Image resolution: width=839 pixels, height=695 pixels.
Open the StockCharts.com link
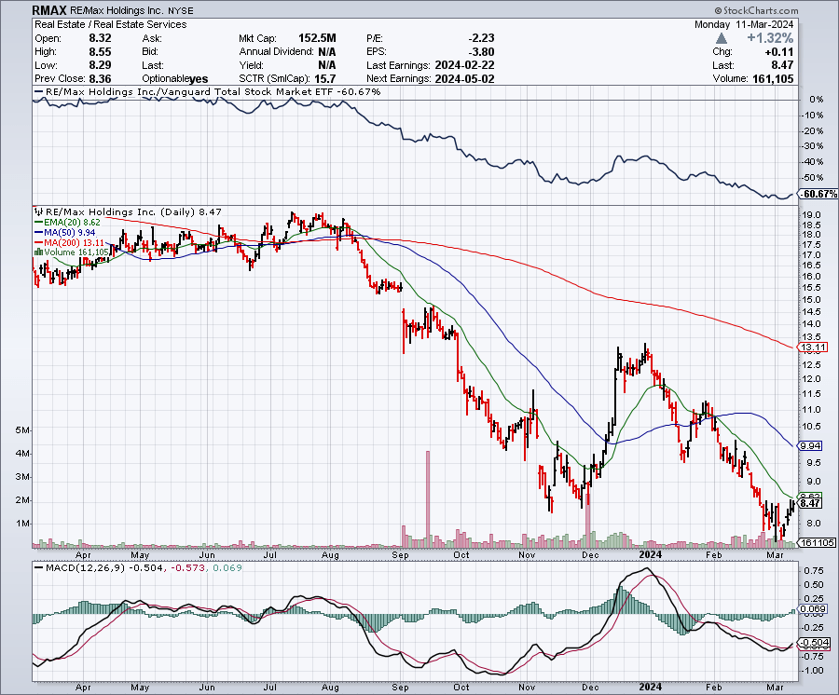point(760,10)
